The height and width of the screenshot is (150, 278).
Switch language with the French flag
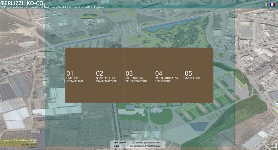[272, 5]
